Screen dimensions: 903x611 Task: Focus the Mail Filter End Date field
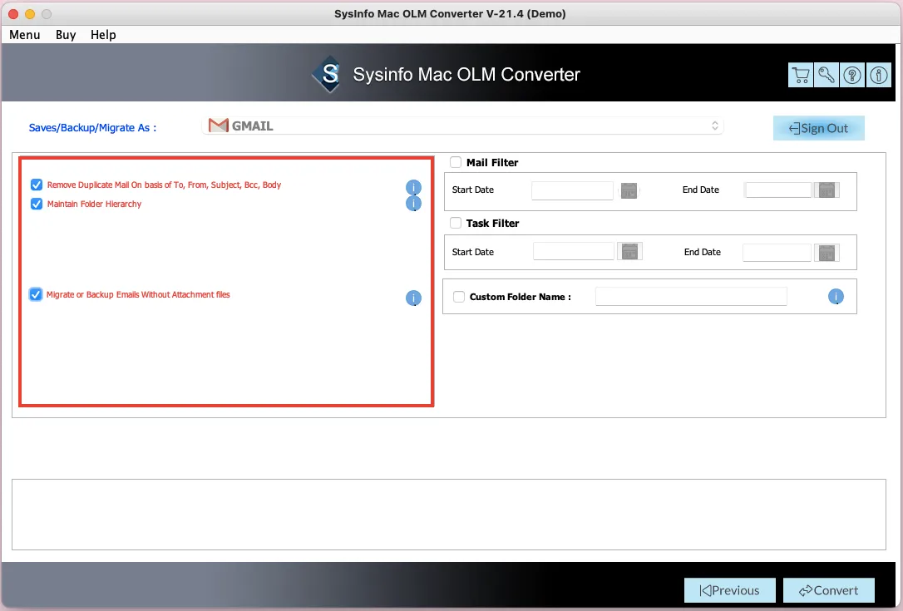point(778,190)
